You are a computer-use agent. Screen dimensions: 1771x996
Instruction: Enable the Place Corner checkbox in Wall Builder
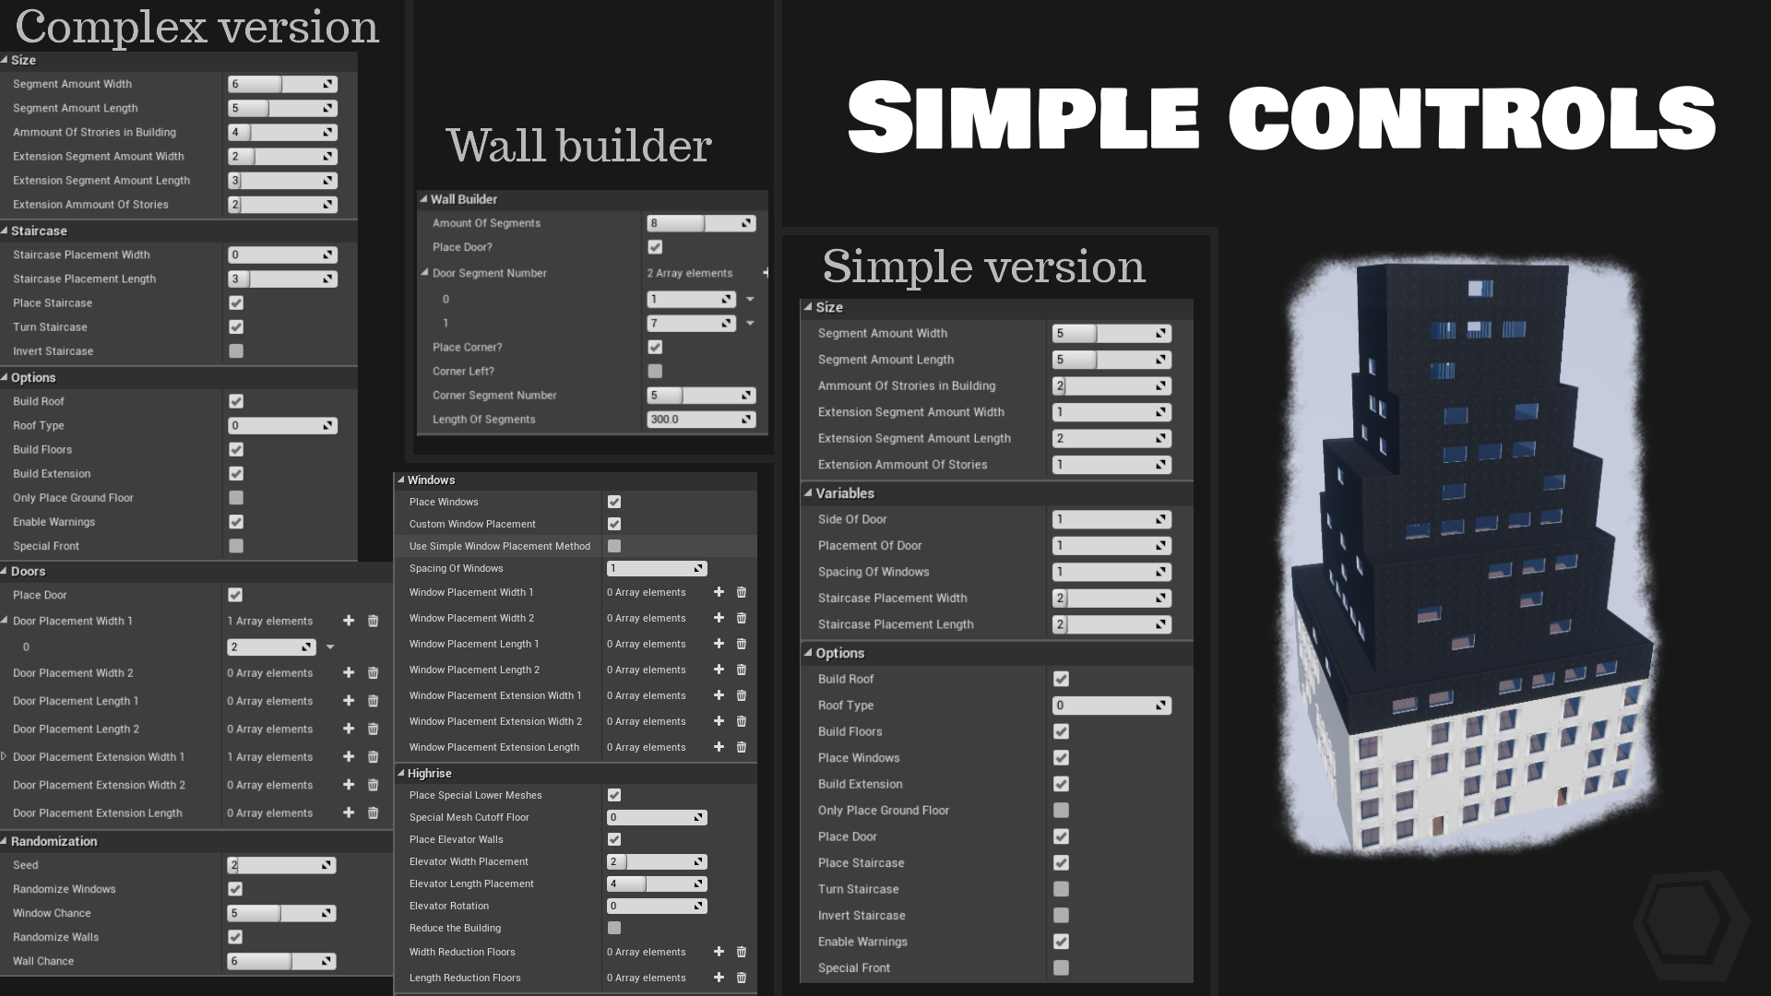[x=654, y=347]
